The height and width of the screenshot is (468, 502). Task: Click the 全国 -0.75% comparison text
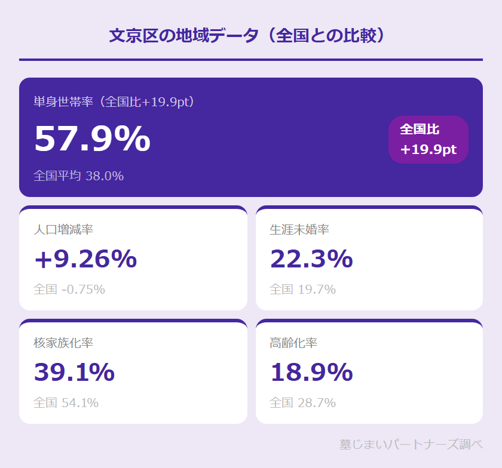click(69, 290)
